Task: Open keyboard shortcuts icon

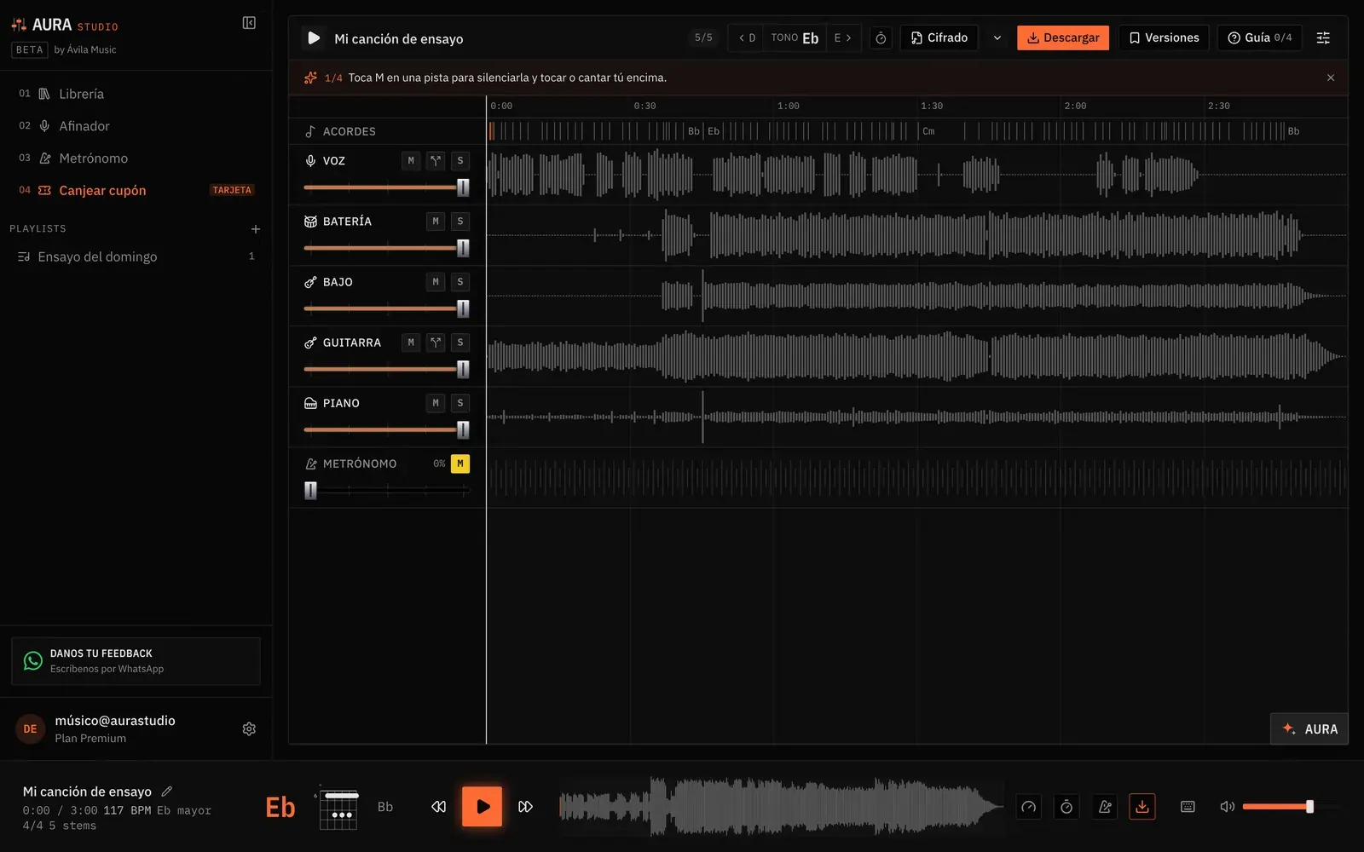Action: tap(1188, 807)
